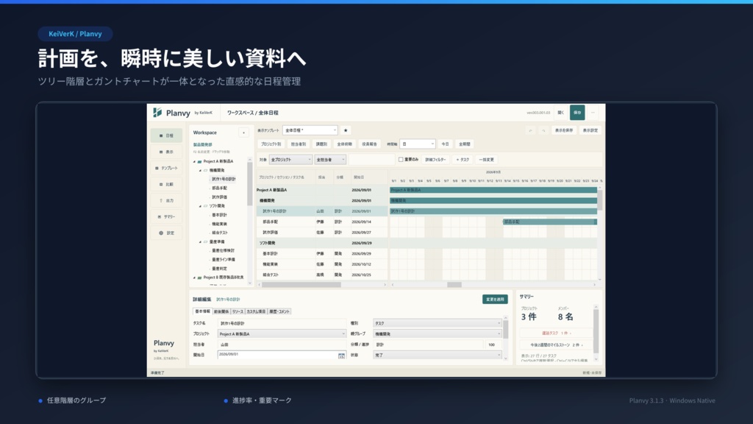The width and height of the screenshot is (753, 424).
Task: Open the three-dot more menu in header
Action: 593,113
